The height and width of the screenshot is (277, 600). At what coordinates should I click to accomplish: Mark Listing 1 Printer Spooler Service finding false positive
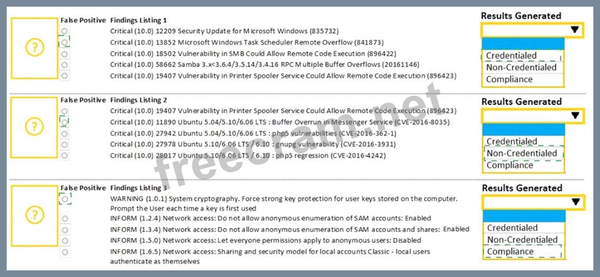point(65,76)
